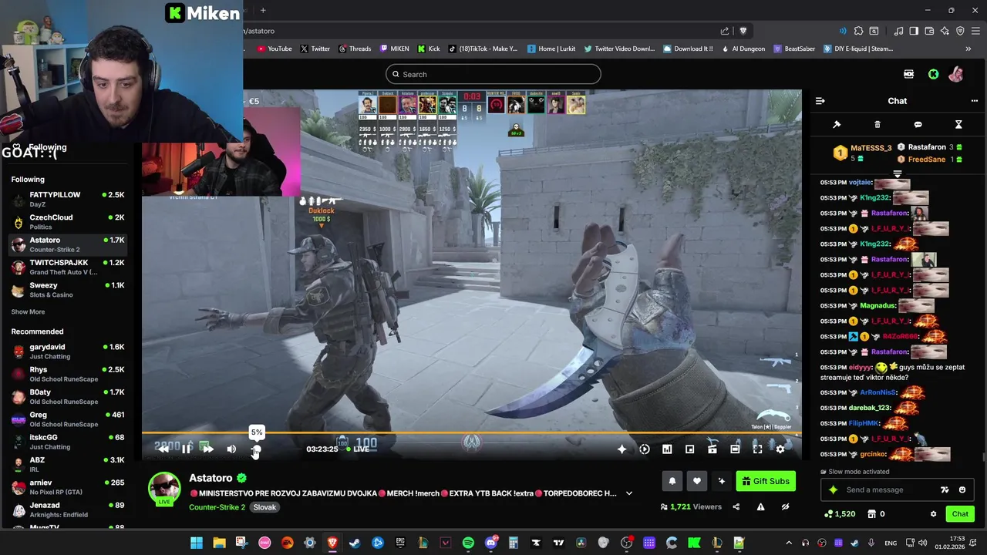This screenshot has width=987, height=555.
Task: Click vojtaie username in chat
Action: [x=861, y=183]
